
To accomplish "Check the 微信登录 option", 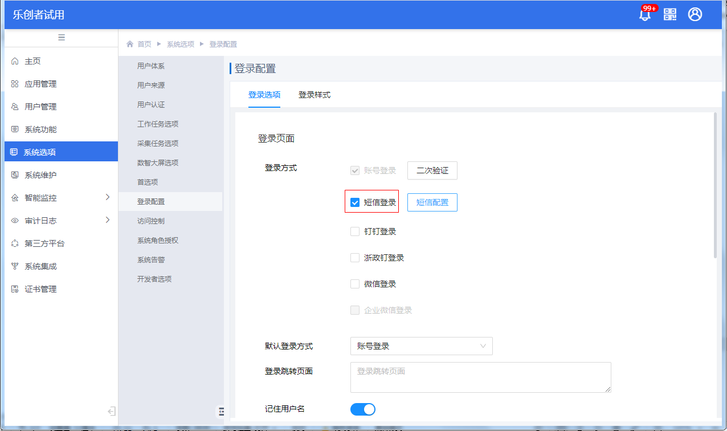I will tap(355, 284).
